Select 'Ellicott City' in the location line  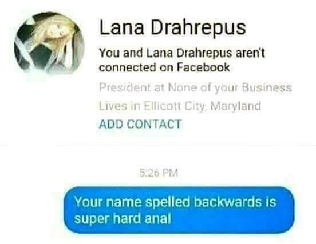point(173,106)
